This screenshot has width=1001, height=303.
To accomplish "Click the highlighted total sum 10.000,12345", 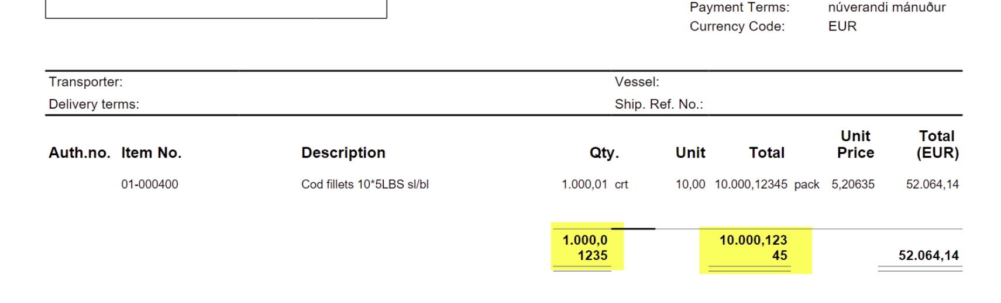I will (x=754, y=248).
